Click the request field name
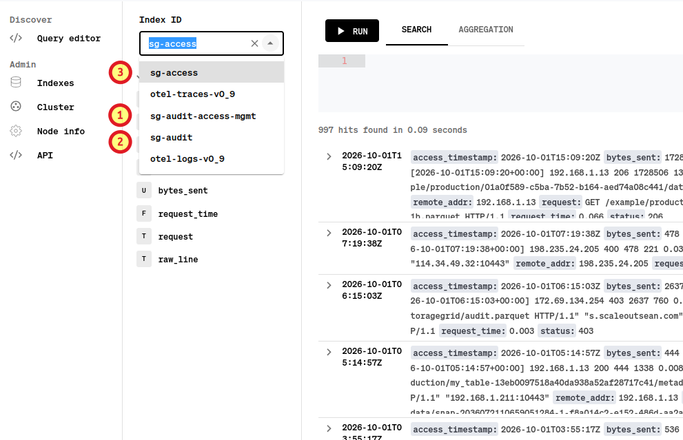 175,237
